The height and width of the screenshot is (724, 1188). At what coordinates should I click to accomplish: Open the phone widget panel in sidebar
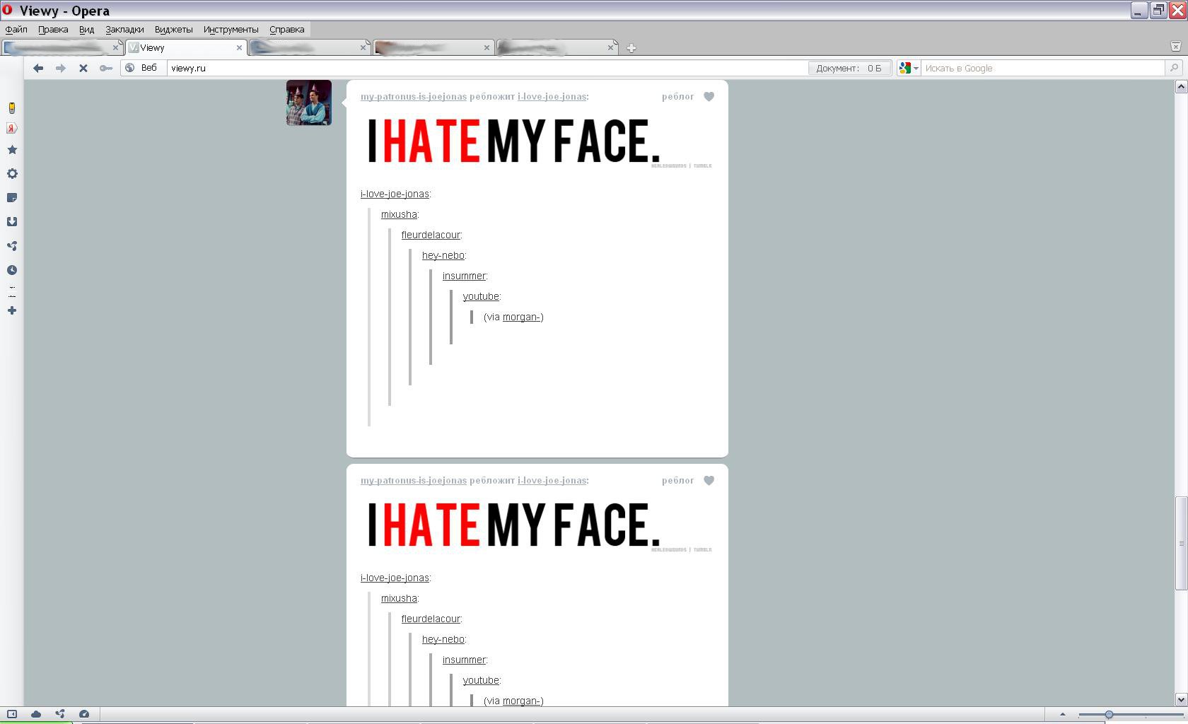pos(12,107)
